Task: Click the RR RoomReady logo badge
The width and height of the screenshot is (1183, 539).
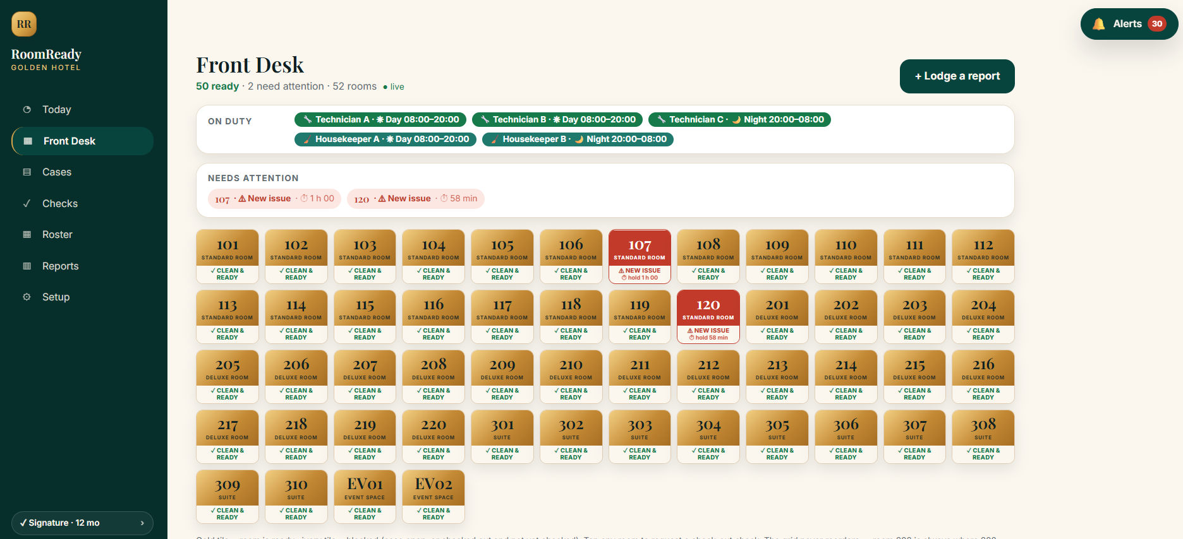Action: coord(24,24)
